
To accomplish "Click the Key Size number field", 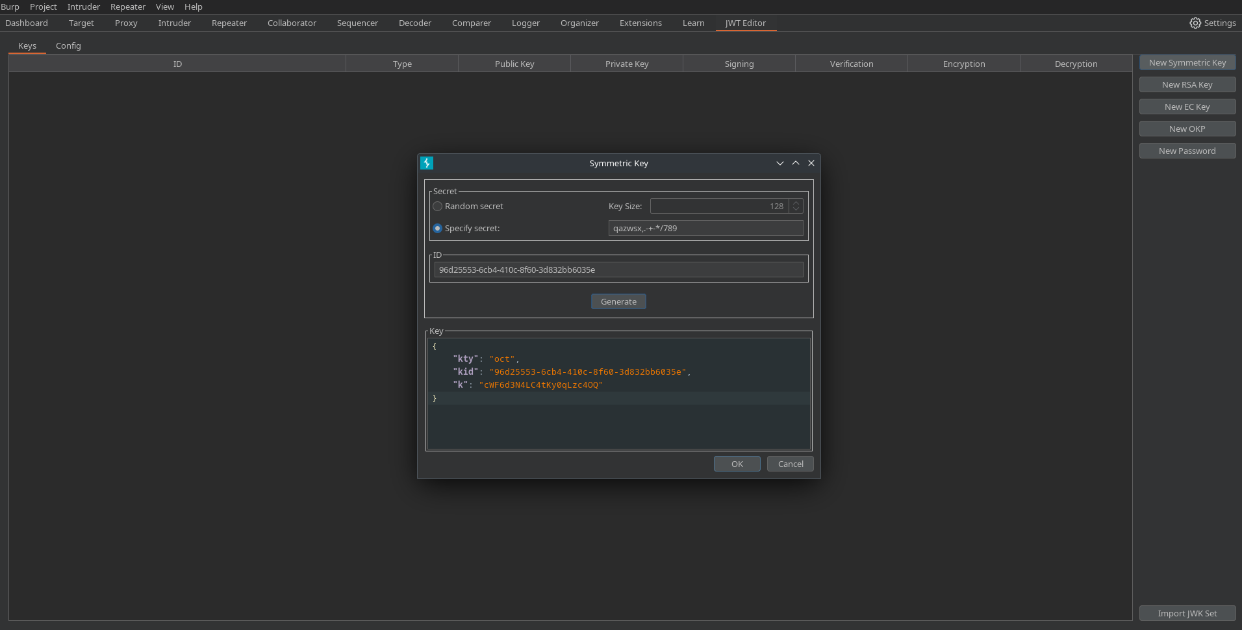I will (718, 207).
